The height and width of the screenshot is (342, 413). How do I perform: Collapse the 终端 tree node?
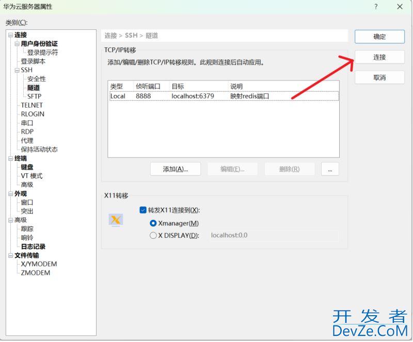[10, 158]
